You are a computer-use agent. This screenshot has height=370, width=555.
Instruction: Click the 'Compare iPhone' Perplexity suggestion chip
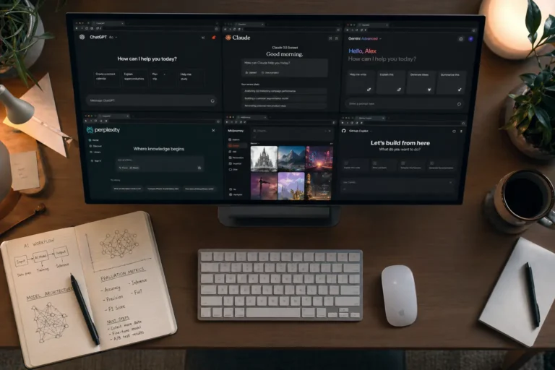163,189
